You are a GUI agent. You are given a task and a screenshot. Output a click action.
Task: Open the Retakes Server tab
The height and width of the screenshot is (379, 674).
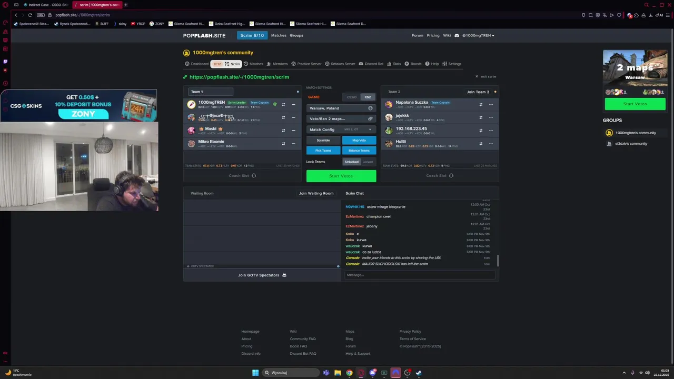pos(340,64)
